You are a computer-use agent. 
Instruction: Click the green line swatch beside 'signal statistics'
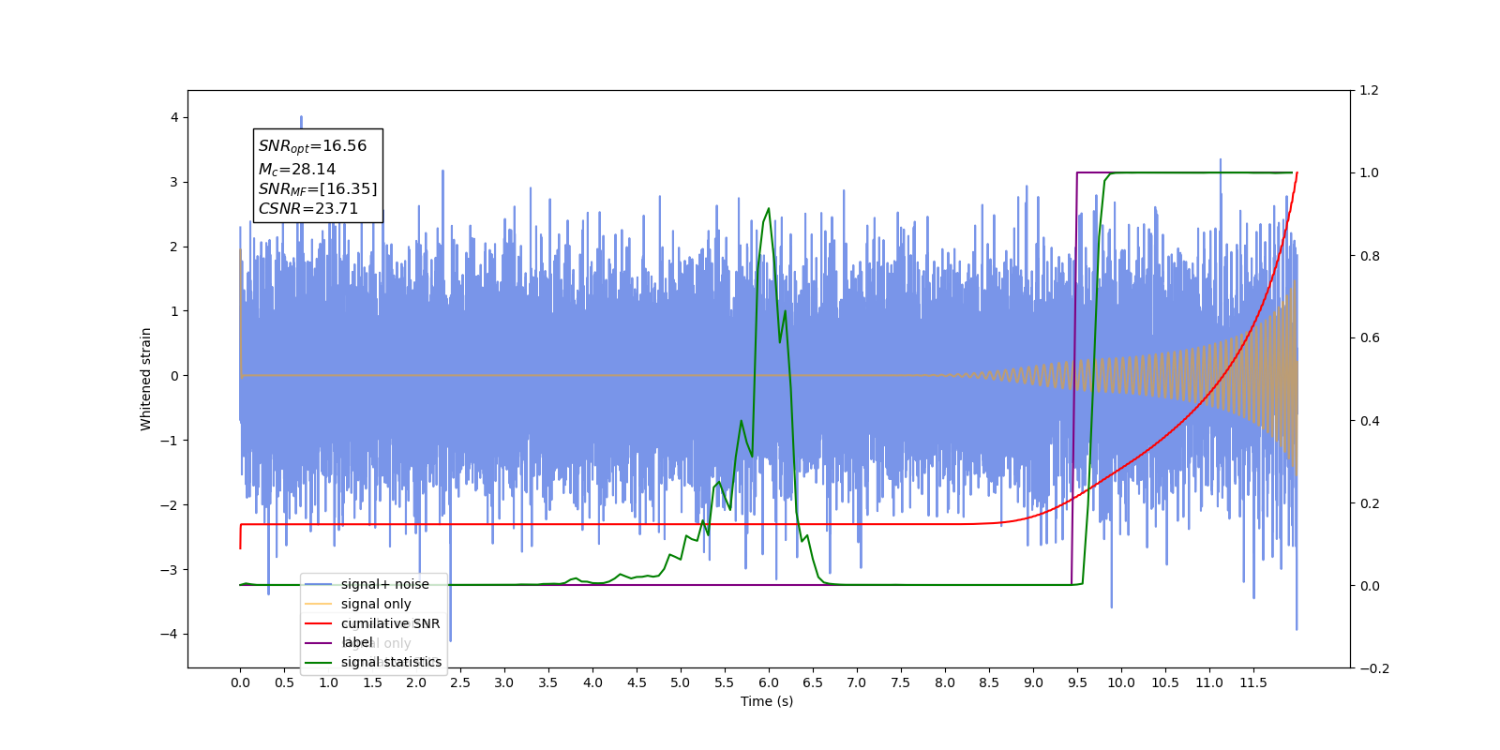[x=319, y=663]
